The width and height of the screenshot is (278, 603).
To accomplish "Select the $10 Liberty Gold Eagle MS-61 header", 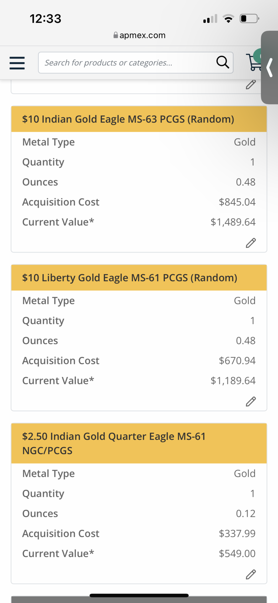I will coord(139,278).
